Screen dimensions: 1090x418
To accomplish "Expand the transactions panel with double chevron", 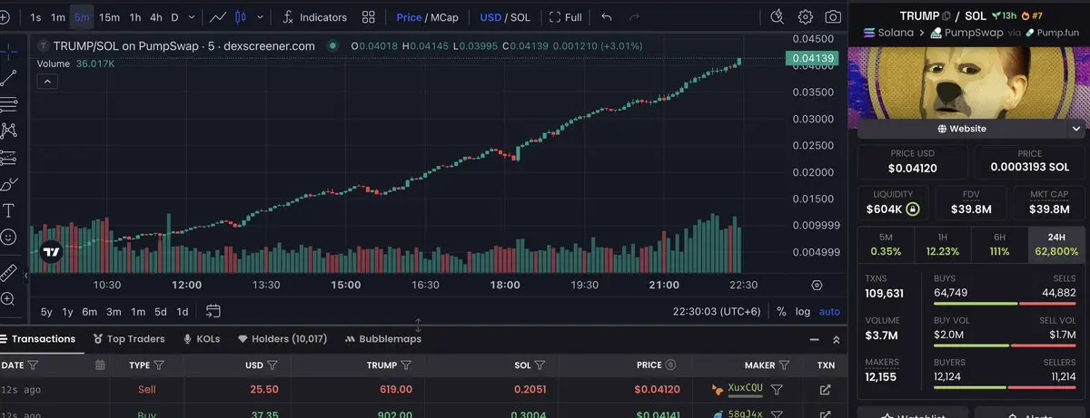I will (x=837, y=339).
